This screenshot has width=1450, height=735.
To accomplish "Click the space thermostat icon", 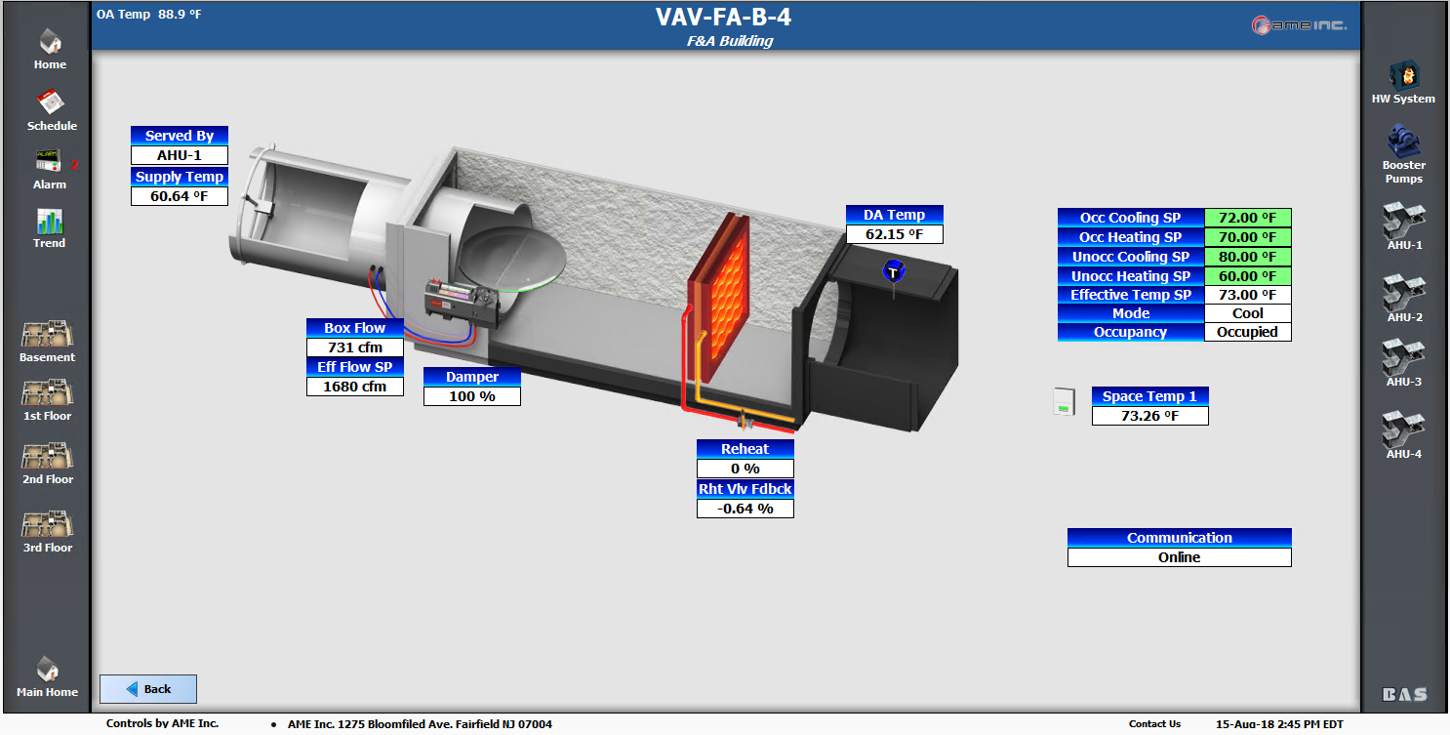I will (x=1063, y=401).
